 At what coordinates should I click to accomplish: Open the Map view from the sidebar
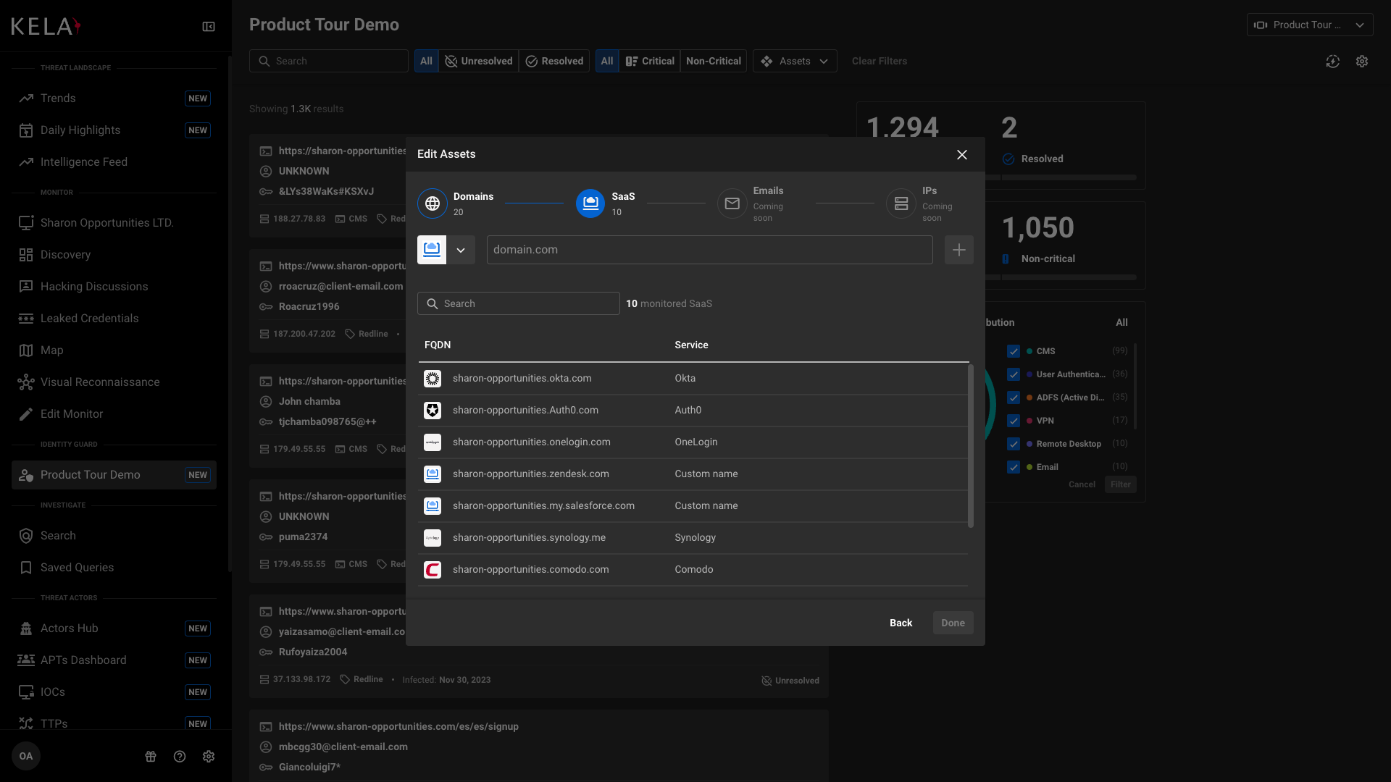point(51,350)
